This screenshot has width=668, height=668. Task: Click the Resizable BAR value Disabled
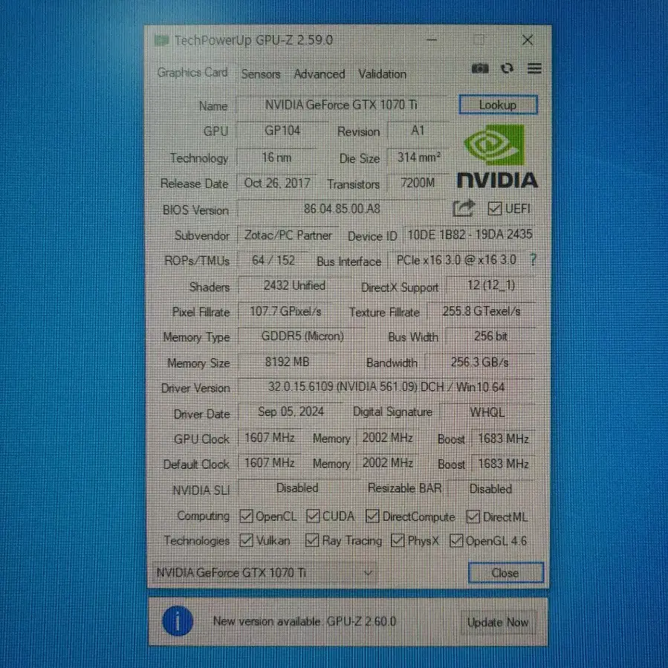pyautogui.click(x=490, y=489)
